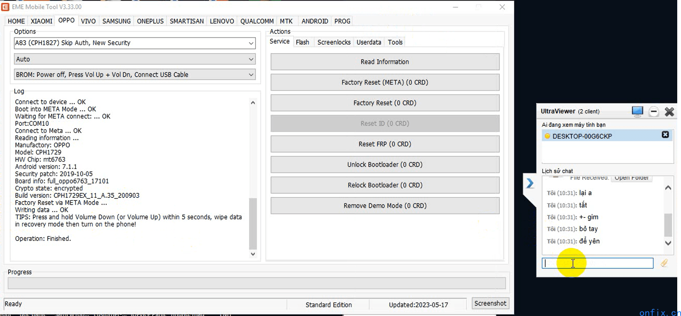Image resolution: width=681 pixels, height=316 pixels.
Task: Open the Tools actions tab
Action: click(x=395, y=42)
